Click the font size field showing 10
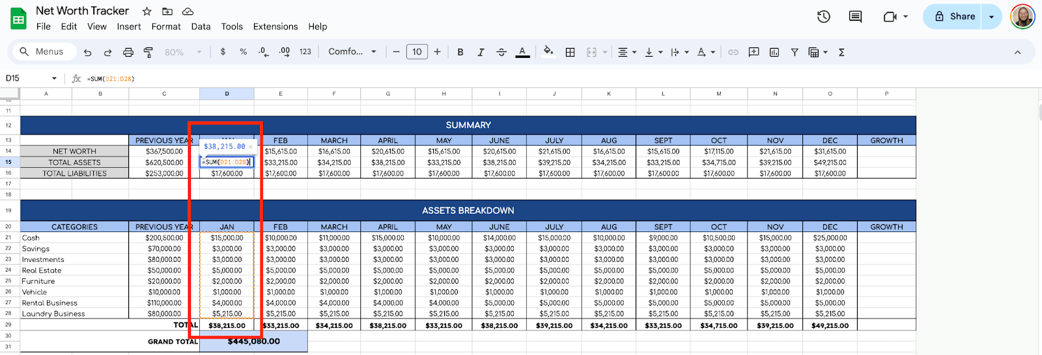Viewport: 1042px width, 355px height. [417, 52]
